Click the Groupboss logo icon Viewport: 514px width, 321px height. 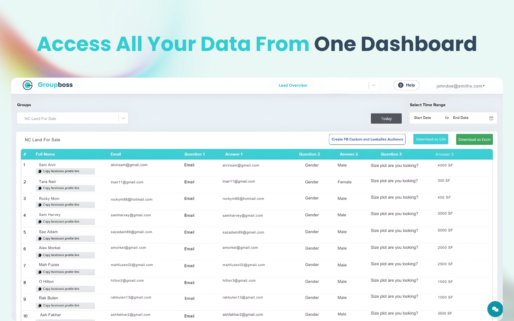[x=28, y=85]
